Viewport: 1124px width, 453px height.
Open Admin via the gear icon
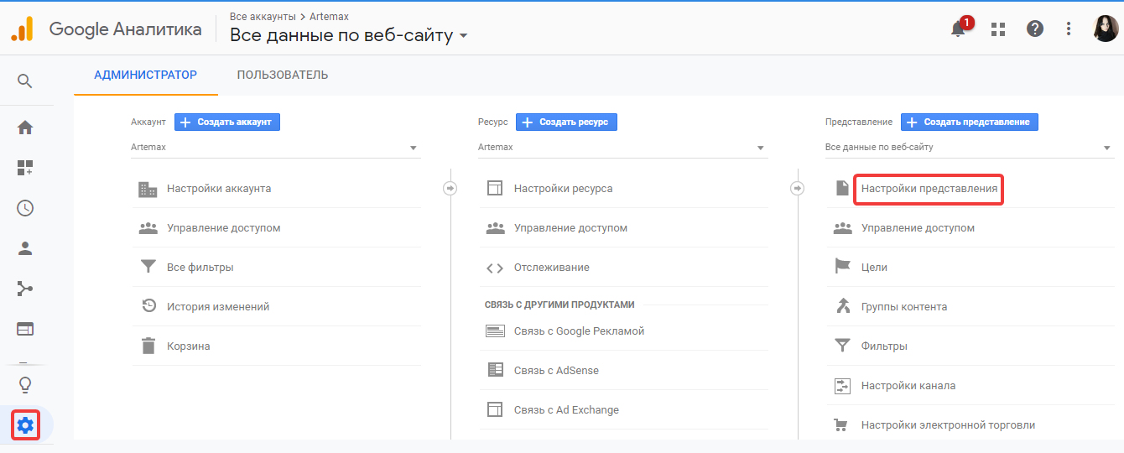25,426
